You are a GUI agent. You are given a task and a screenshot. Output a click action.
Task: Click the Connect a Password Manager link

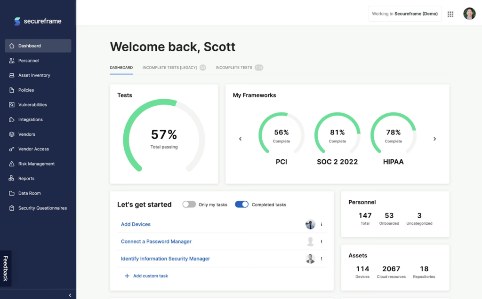pos(156,242)
